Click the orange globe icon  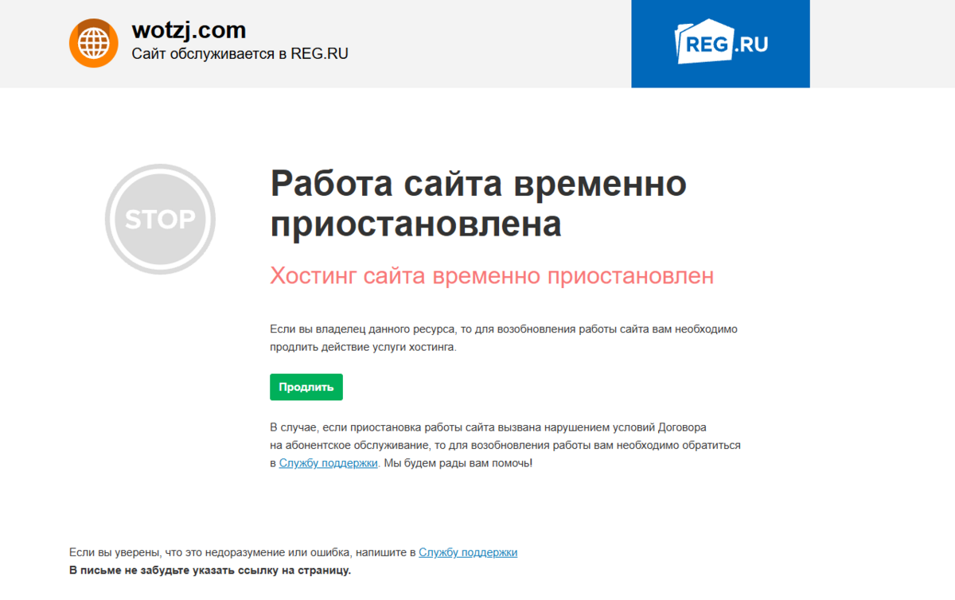[x=94, y=43]
